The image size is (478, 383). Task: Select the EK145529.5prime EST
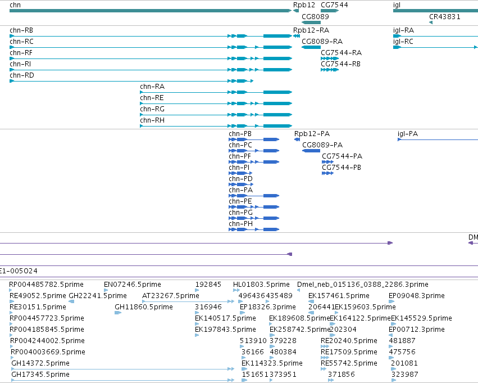click(394, 324)
